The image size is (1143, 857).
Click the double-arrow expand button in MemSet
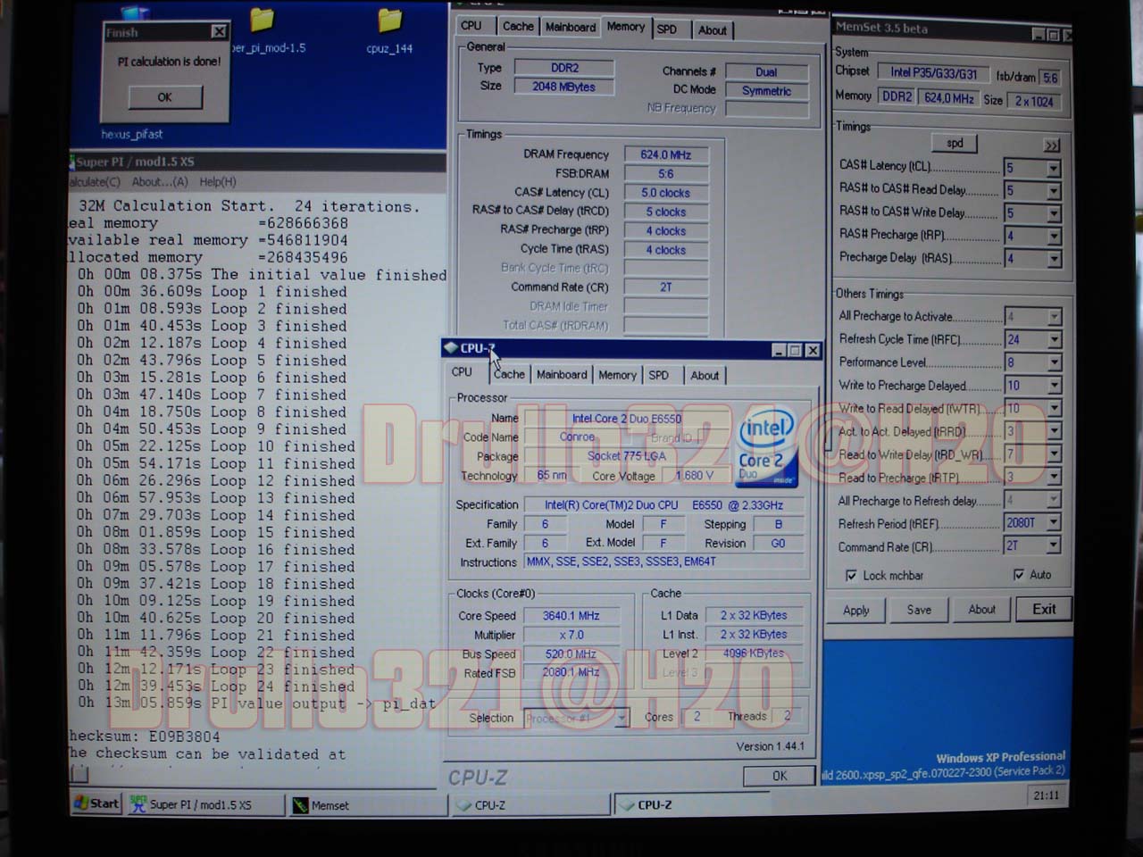click(x=1051, y=145)
